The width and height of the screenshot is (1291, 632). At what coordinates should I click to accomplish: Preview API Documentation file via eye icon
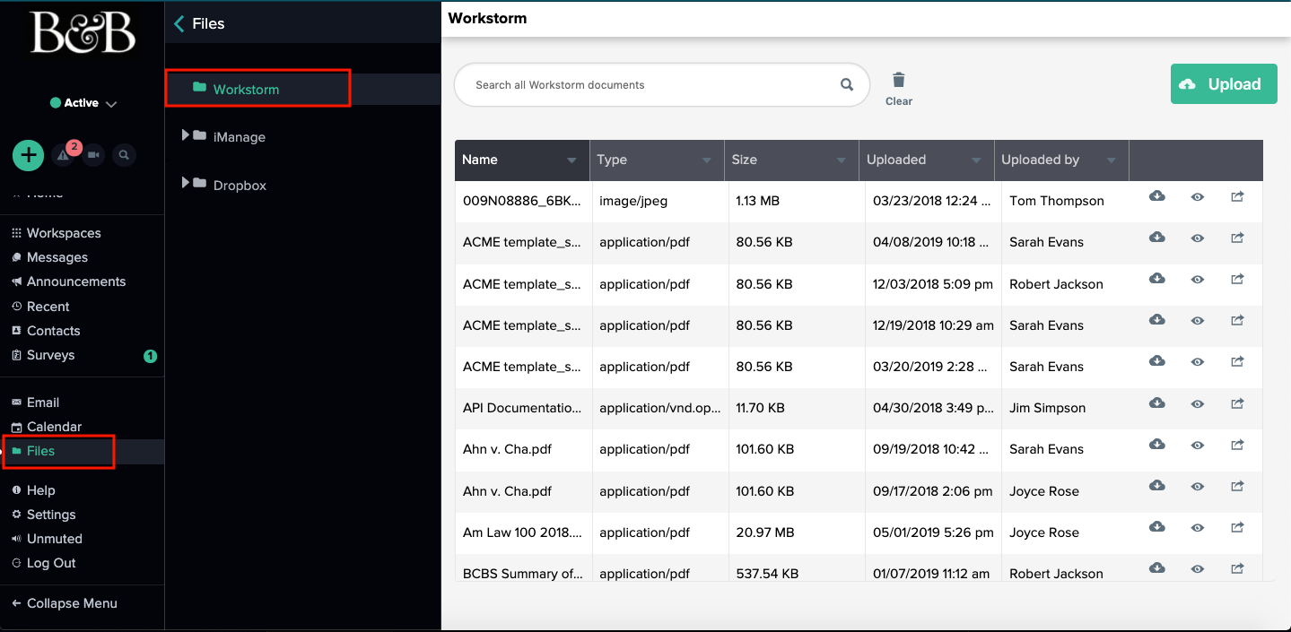1198,404
